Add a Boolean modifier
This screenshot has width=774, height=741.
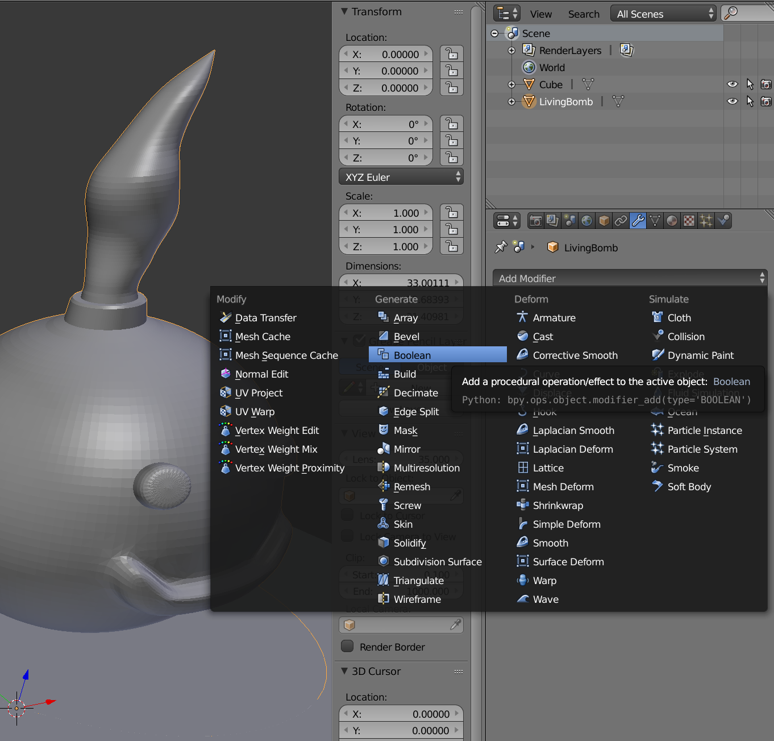tap(413, 355)
